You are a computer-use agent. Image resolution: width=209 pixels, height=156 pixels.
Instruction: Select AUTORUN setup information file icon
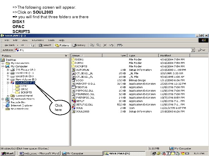click(73, 70)
